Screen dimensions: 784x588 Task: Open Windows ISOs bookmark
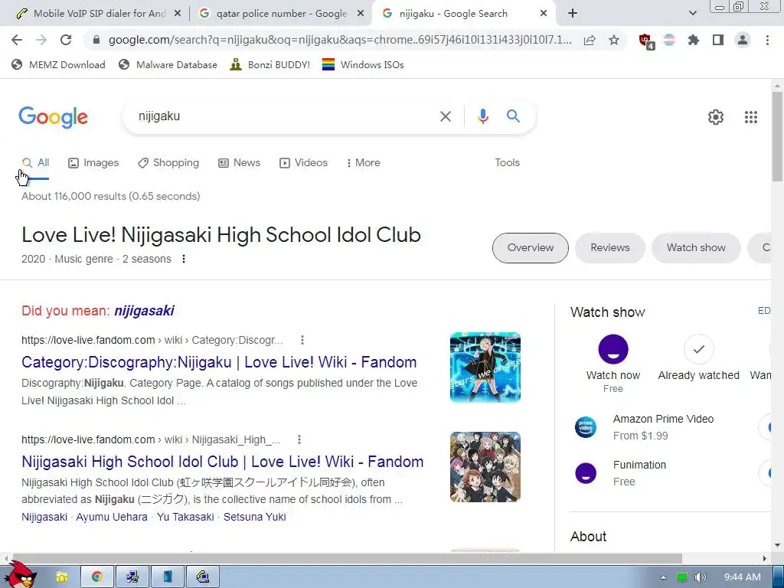[x=363, y=64]
